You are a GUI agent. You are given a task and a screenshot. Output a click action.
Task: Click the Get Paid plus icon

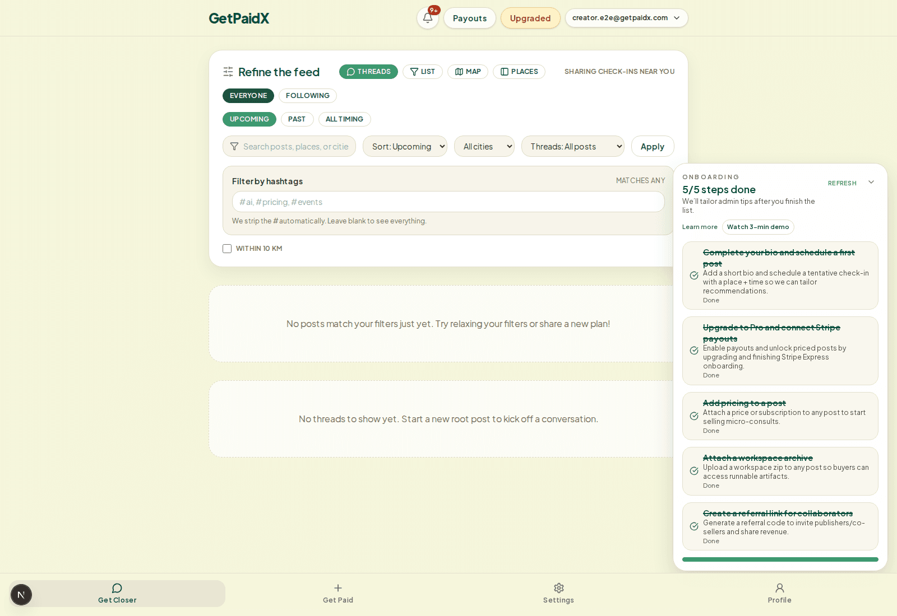(338, 588)
